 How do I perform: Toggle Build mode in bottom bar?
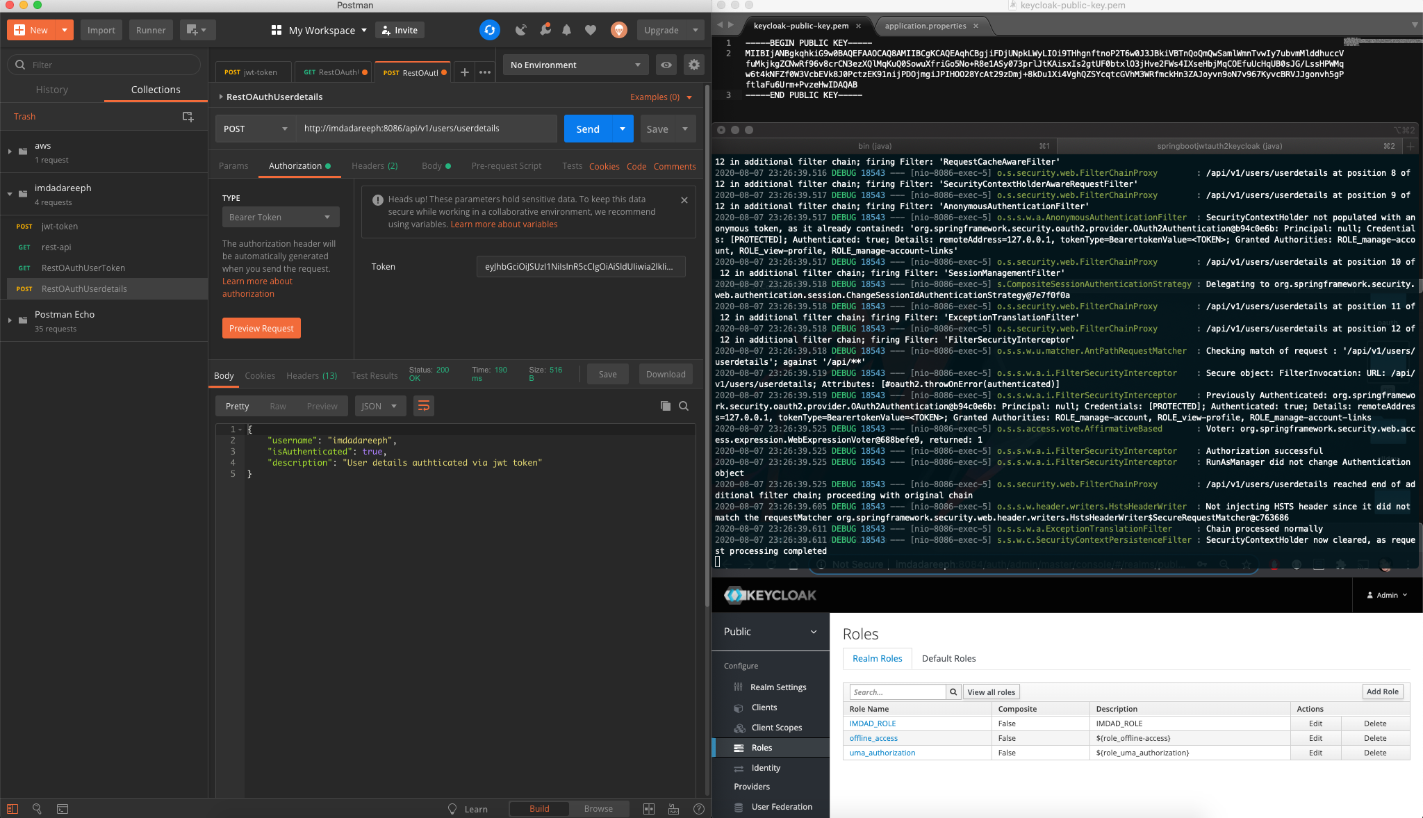pos(538,808)
